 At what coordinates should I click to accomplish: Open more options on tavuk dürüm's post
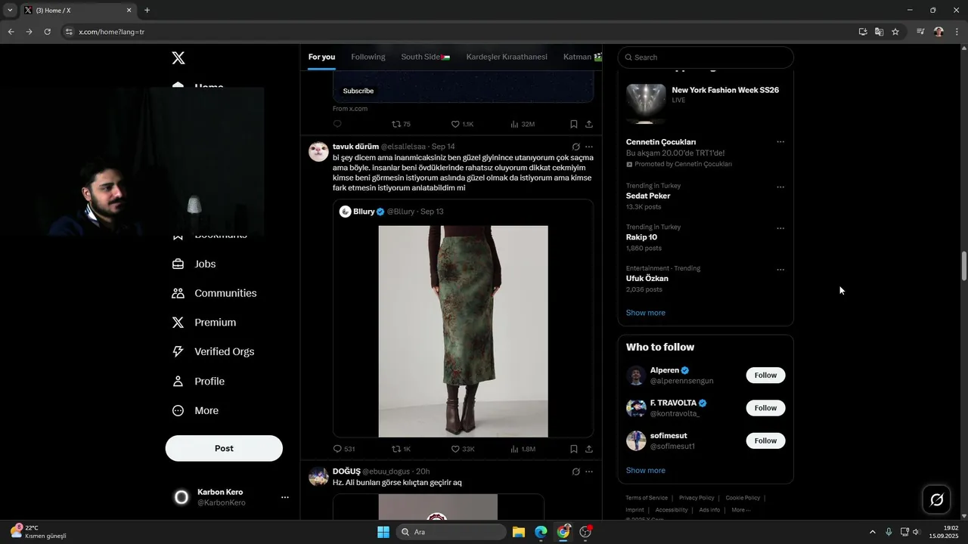coord(589,147)
